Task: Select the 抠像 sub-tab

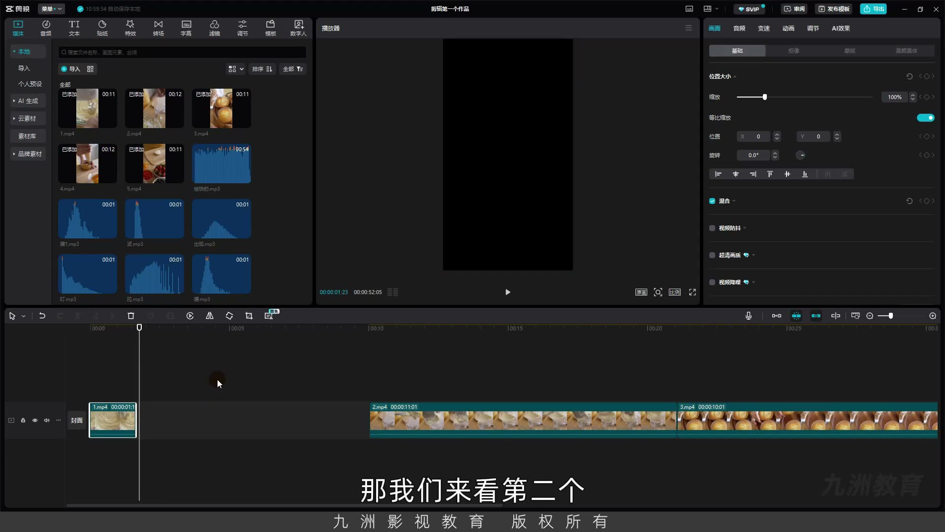Action: point(794,51)
